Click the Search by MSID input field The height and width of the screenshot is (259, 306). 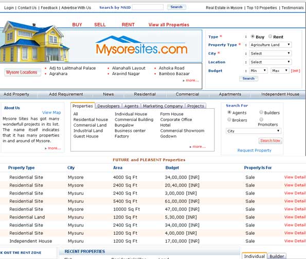(x=148, y=7)
